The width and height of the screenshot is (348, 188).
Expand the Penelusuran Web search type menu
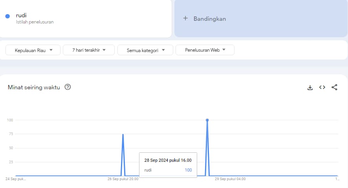pyautogui.click(x=205, y=50)
